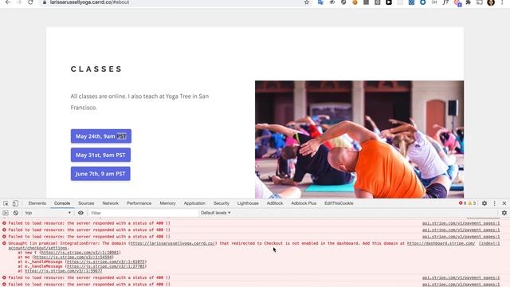
Task: Click the browser back arrow
Action: (8, 2)
